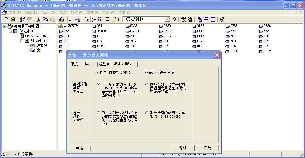
Task: Click the Accessible Nodes toolbar icon
Action: [x=22, y=19]
